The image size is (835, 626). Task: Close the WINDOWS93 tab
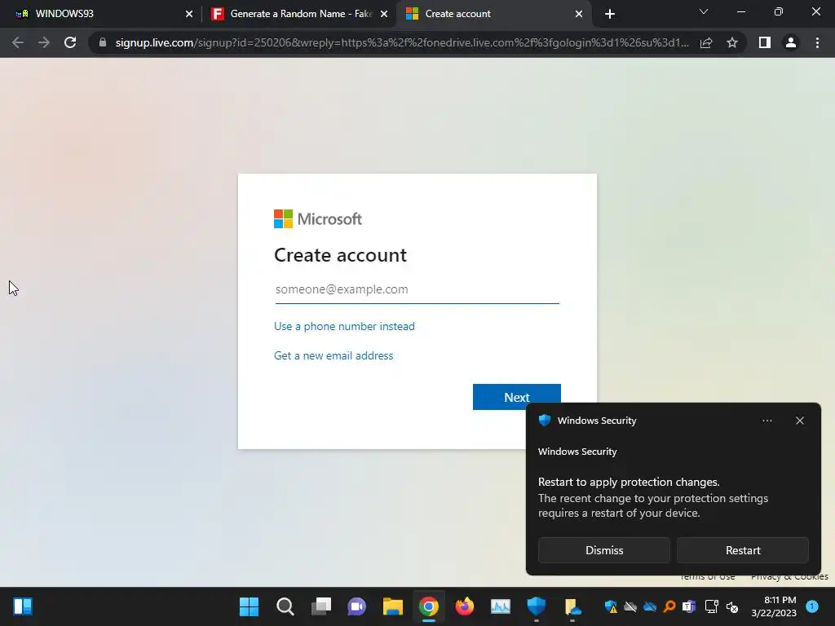point(189,15)
